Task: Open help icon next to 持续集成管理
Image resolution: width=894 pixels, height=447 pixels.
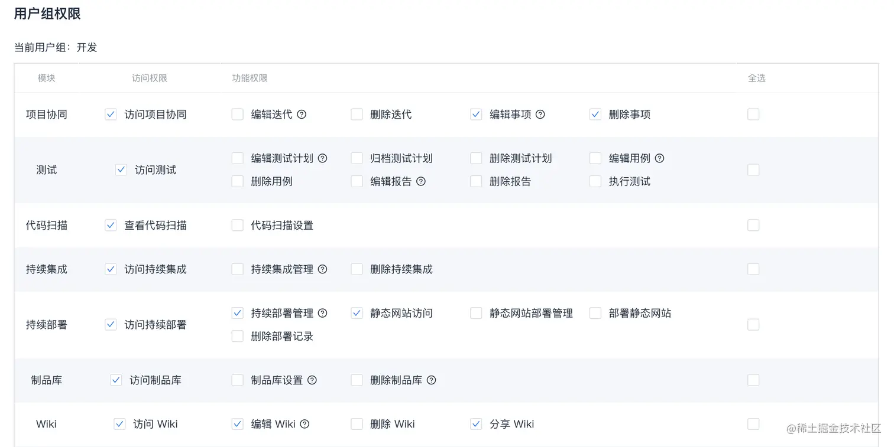Action: click(322, 269)
